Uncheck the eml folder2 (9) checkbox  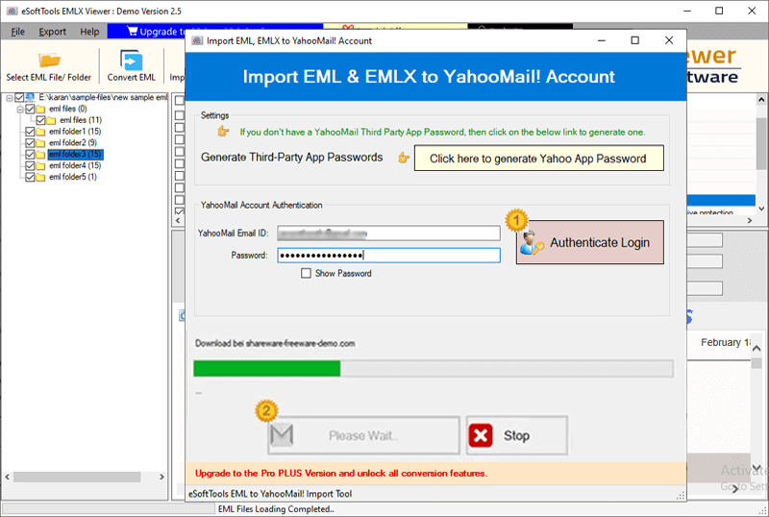pos(30,143)
